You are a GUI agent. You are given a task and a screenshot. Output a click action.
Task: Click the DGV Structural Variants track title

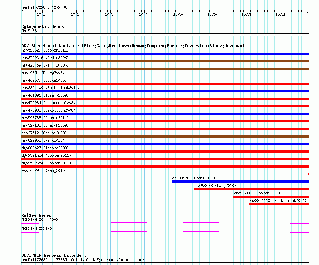(133, 46)
